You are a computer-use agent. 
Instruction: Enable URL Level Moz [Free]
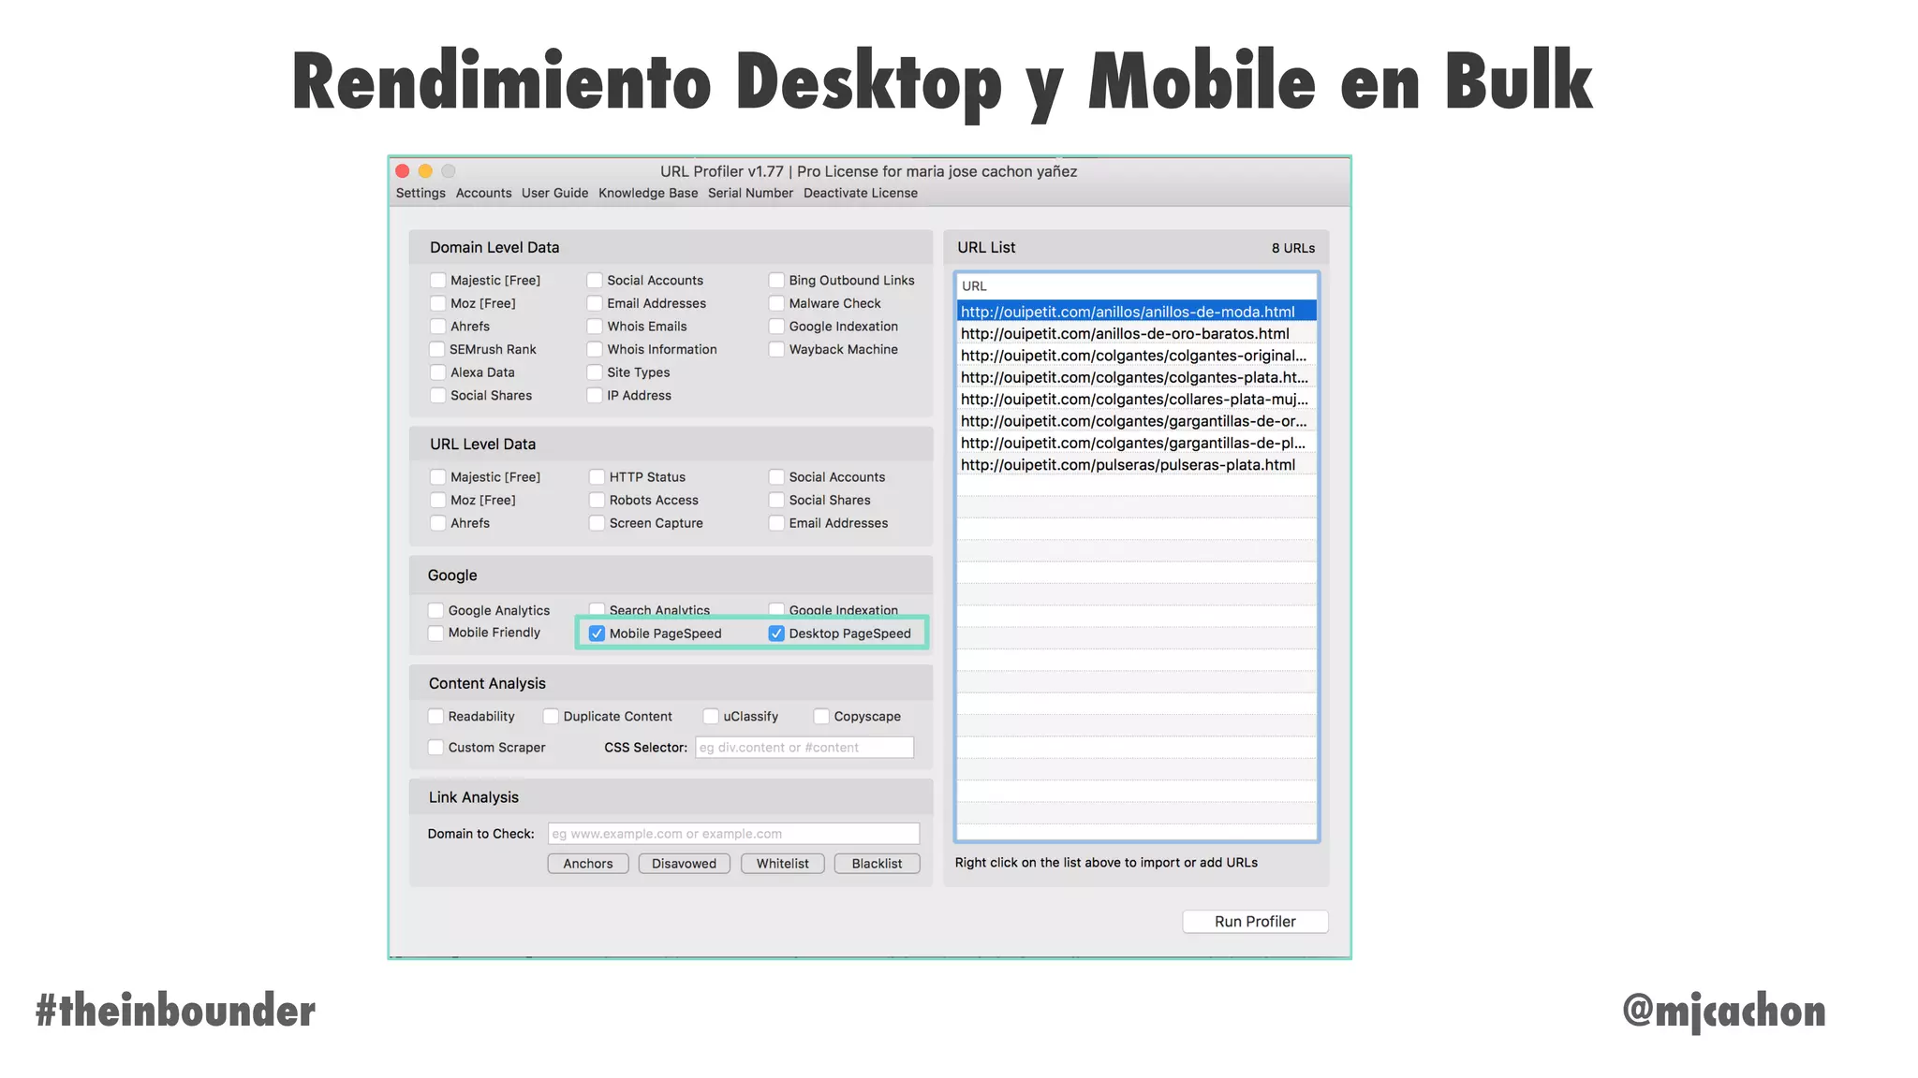(x=437, y=500)
